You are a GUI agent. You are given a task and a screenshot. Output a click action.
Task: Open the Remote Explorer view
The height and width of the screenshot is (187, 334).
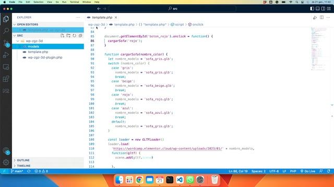6,67
